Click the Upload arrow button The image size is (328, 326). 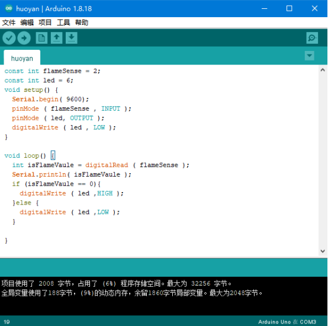coord(24,38)
